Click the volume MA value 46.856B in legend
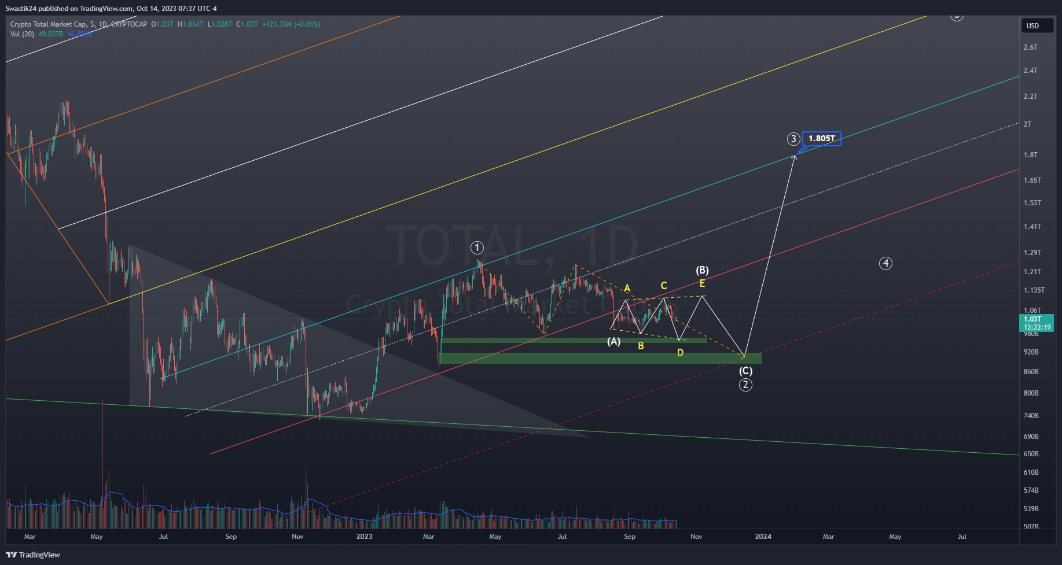This screenshot has width=1062, height=565. tap(79, 34)
